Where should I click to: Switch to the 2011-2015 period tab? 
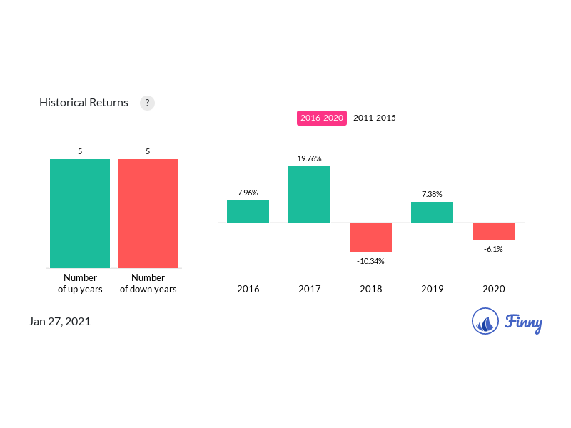pyautogui.click(x=375, y=118)
